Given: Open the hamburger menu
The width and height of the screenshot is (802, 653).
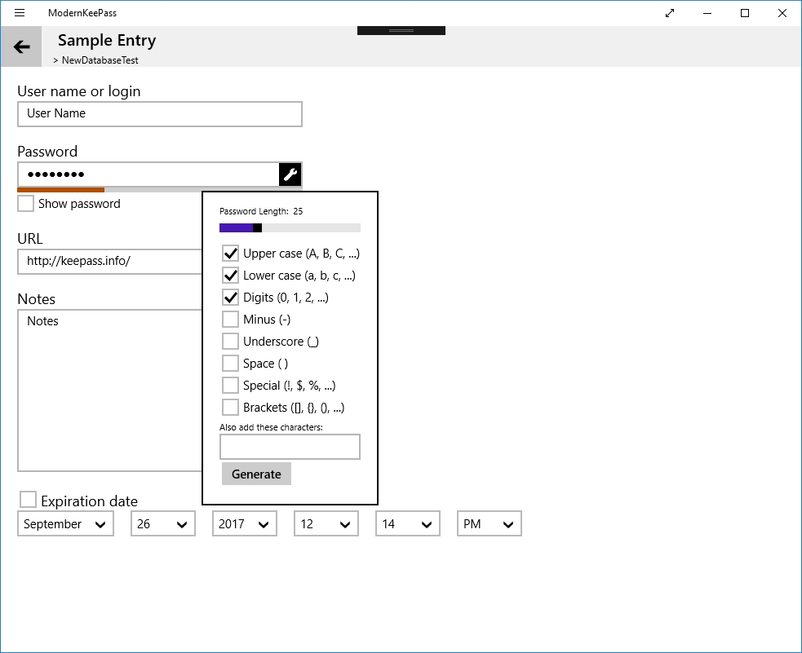Looking at the screenshot, I should (x=20, y=13).
